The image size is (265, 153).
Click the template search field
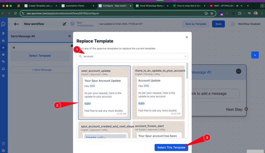tap(132, 56)
